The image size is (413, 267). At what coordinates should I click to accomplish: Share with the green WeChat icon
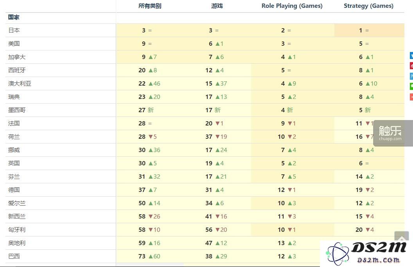point(411,86)
